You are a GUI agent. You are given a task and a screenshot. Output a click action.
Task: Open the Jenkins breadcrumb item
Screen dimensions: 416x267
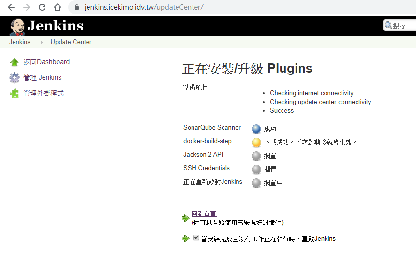point(20,42)
